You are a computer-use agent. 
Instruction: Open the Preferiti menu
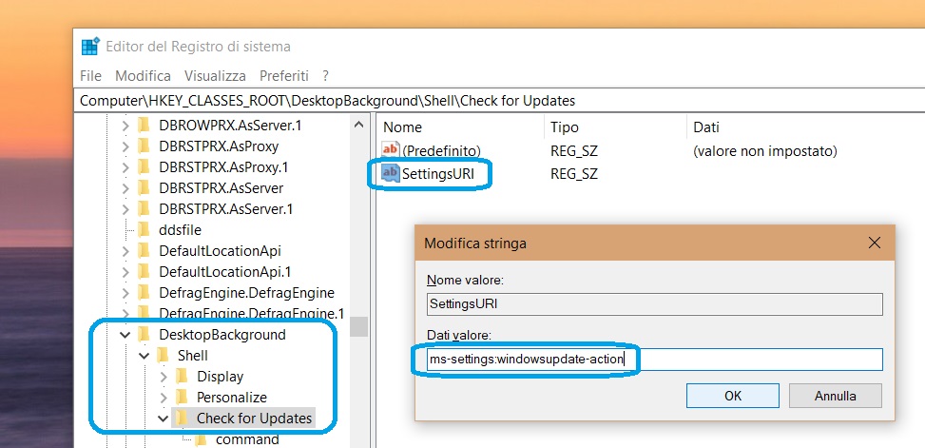point(283,75)
